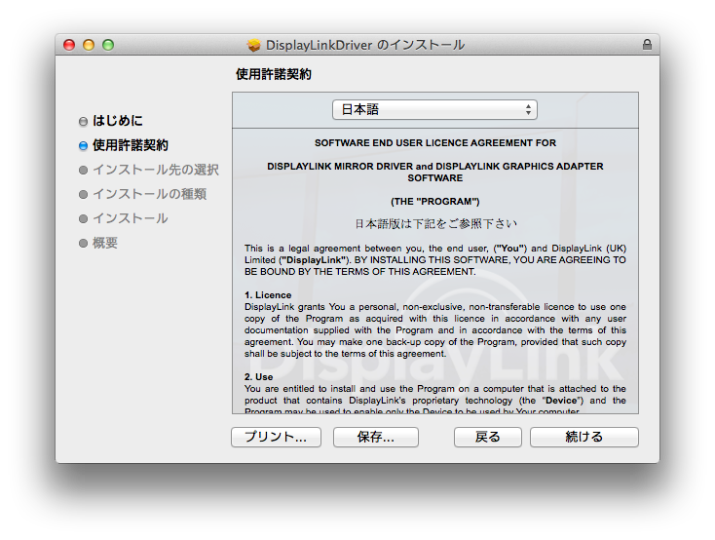Image resolution: width=715 pixels, height=540 pixels.
Task: Click the 使用許諾契約 heading above the license
Action: tap(274, 74)
